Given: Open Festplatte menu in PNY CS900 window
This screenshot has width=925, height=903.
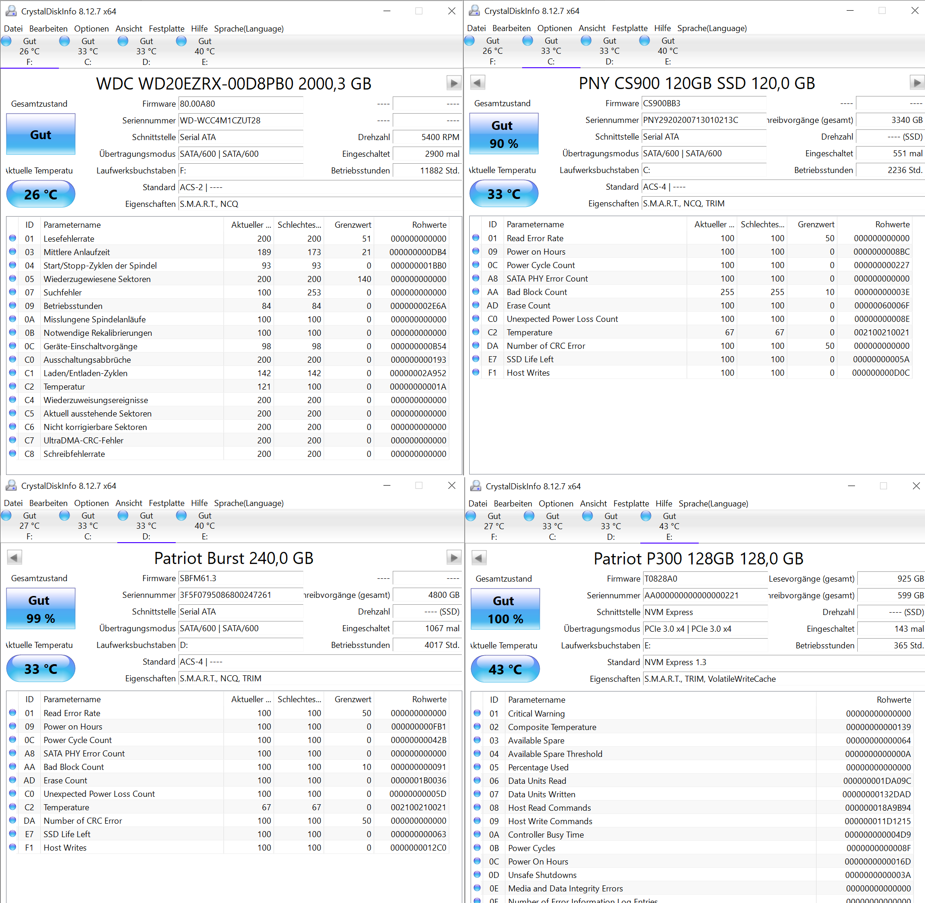Looking at the screenshot, I should (629, 28).
